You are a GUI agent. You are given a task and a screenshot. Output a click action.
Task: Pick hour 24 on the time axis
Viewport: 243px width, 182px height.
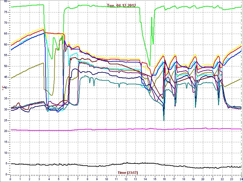tap(241, 179)
